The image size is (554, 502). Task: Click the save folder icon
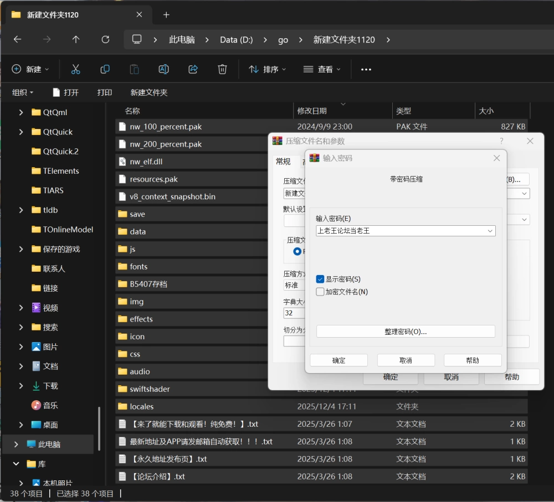click(122, 214)
